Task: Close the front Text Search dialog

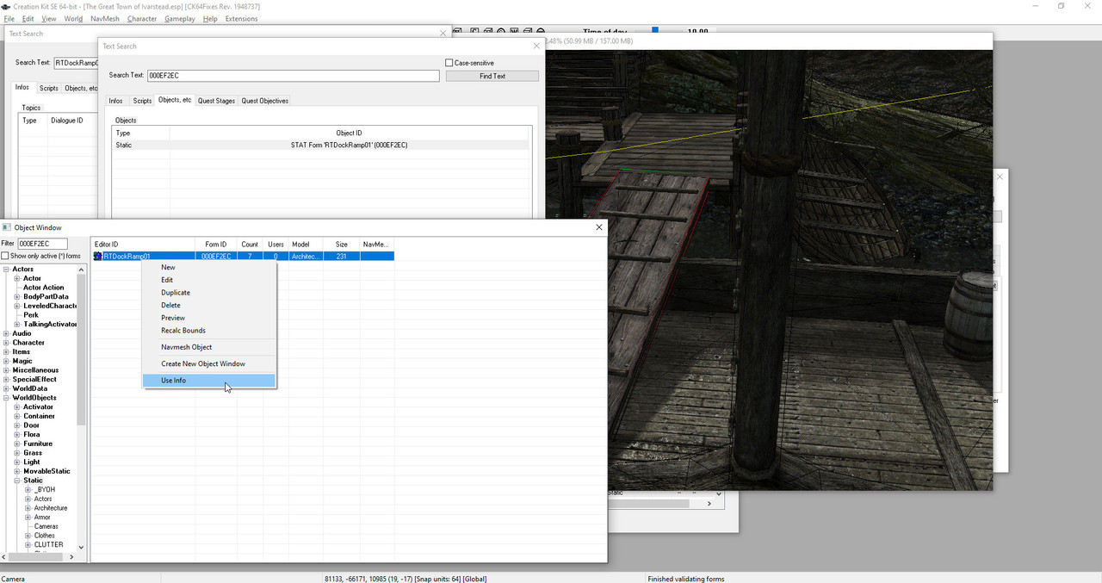Action: coord(536,46)
